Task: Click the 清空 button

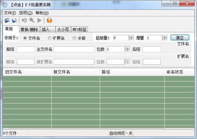Action: 180,38
